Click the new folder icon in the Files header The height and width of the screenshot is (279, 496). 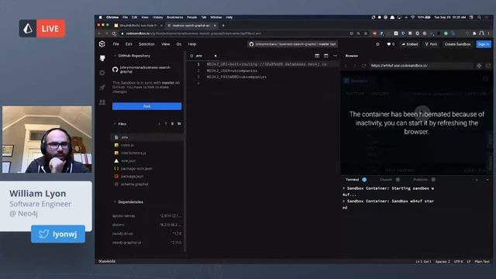[x=179, y=124]
